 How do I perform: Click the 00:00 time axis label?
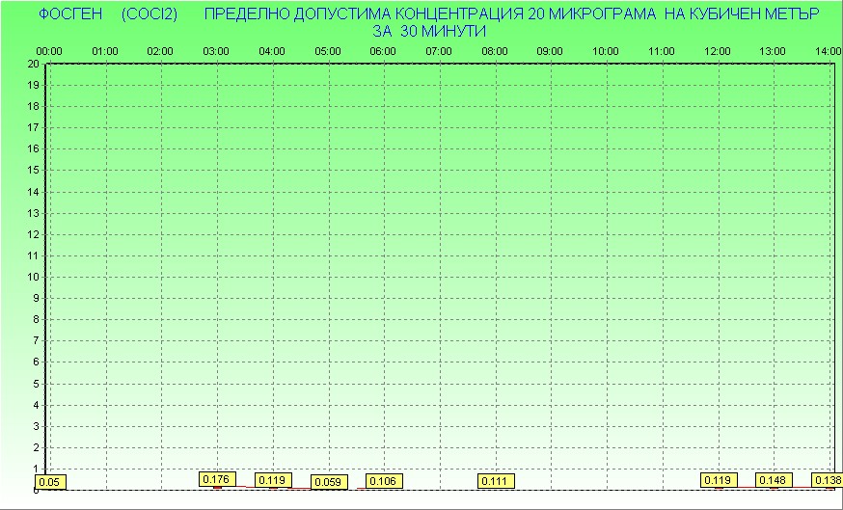pyautogui.click(x=49, y=50)
